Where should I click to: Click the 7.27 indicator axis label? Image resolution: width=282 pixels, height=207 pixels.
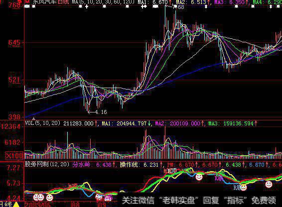point(13,168)
